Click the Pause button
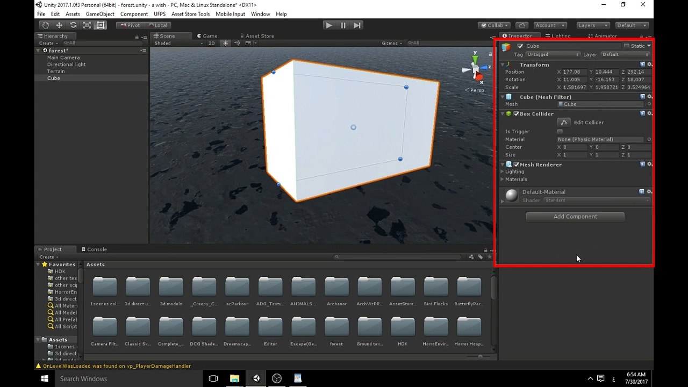Viewport: 688px width, 387px height. click(x=343, y=25)
